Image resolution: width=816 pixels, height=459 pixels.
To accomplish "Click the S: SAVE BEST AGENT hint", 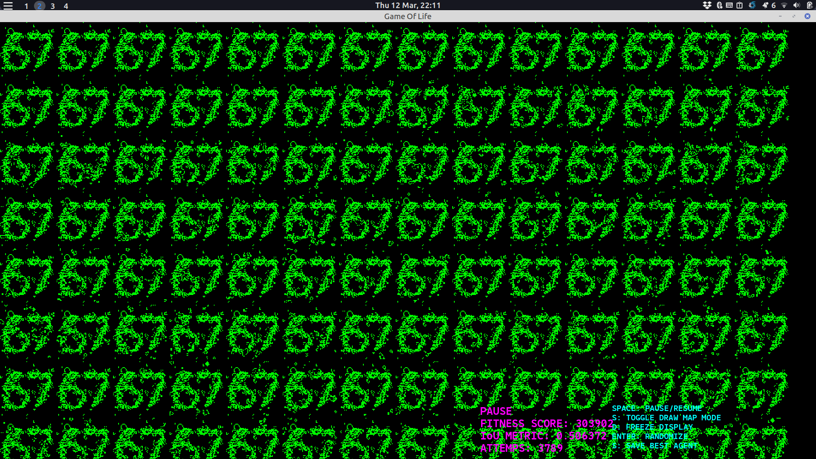I will [x=655, y=446].
